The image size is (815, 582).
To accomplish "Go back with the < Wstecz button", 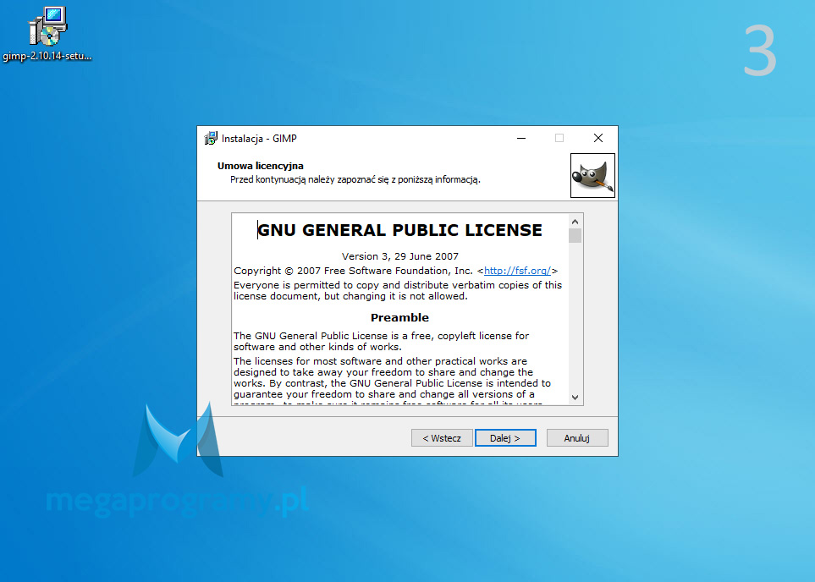I will click(442, 438).
